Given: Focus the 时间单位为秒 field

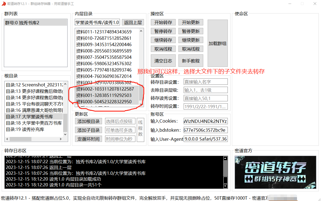Looking at the screenshot, I should [x=120, y=139].
